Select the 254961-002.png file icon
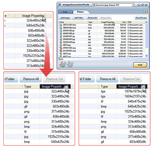Screen dimensions: 152x149 coord(60,48)
